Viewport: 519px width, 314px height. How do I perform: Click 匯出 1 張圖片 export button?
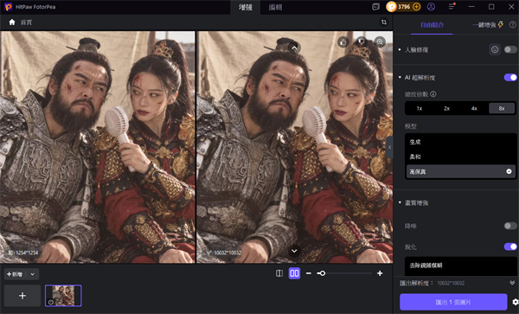(453, 302)
